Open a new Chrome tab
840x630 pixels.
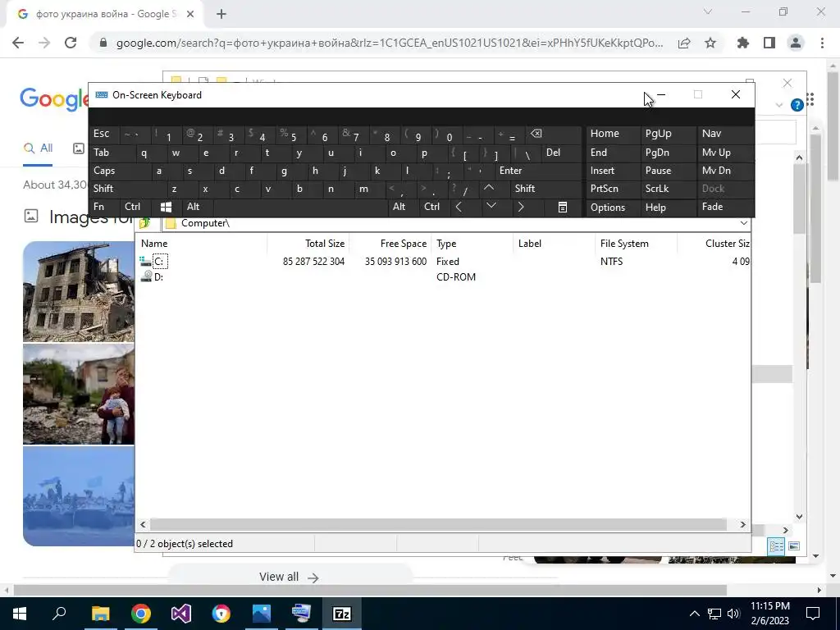coord(221,15)
